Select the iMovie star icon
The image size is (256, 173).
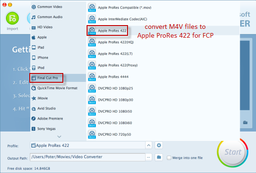34,98
